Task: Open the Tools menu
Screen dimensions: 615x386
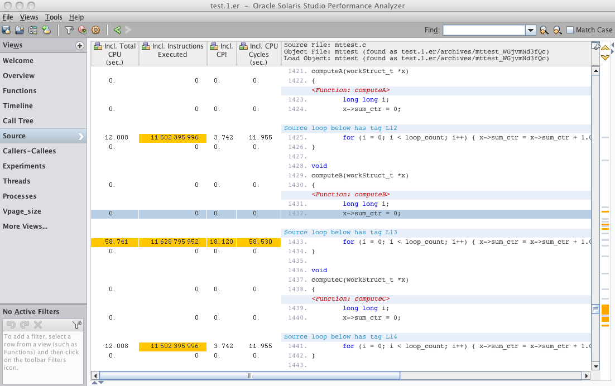Action: (x=54, y=17)
